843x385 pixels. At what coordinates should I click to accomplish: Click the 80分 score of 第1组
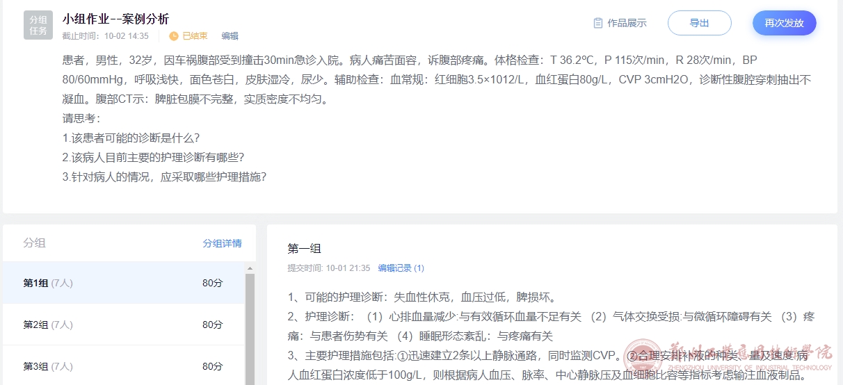click(213, 283)
